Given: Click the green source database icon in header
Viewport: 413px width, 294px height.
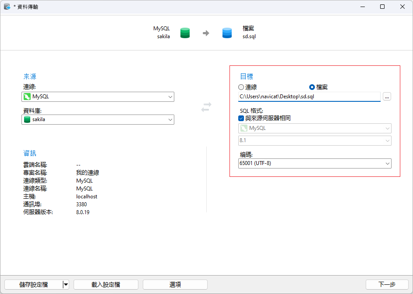Looking at the screenshot, I should (185, 33).
